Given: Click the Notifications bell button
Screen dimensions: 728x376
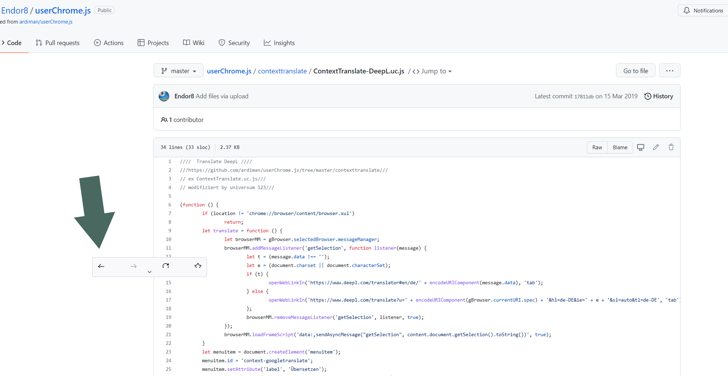Looking at the screenshot, I should click(703, 11).
